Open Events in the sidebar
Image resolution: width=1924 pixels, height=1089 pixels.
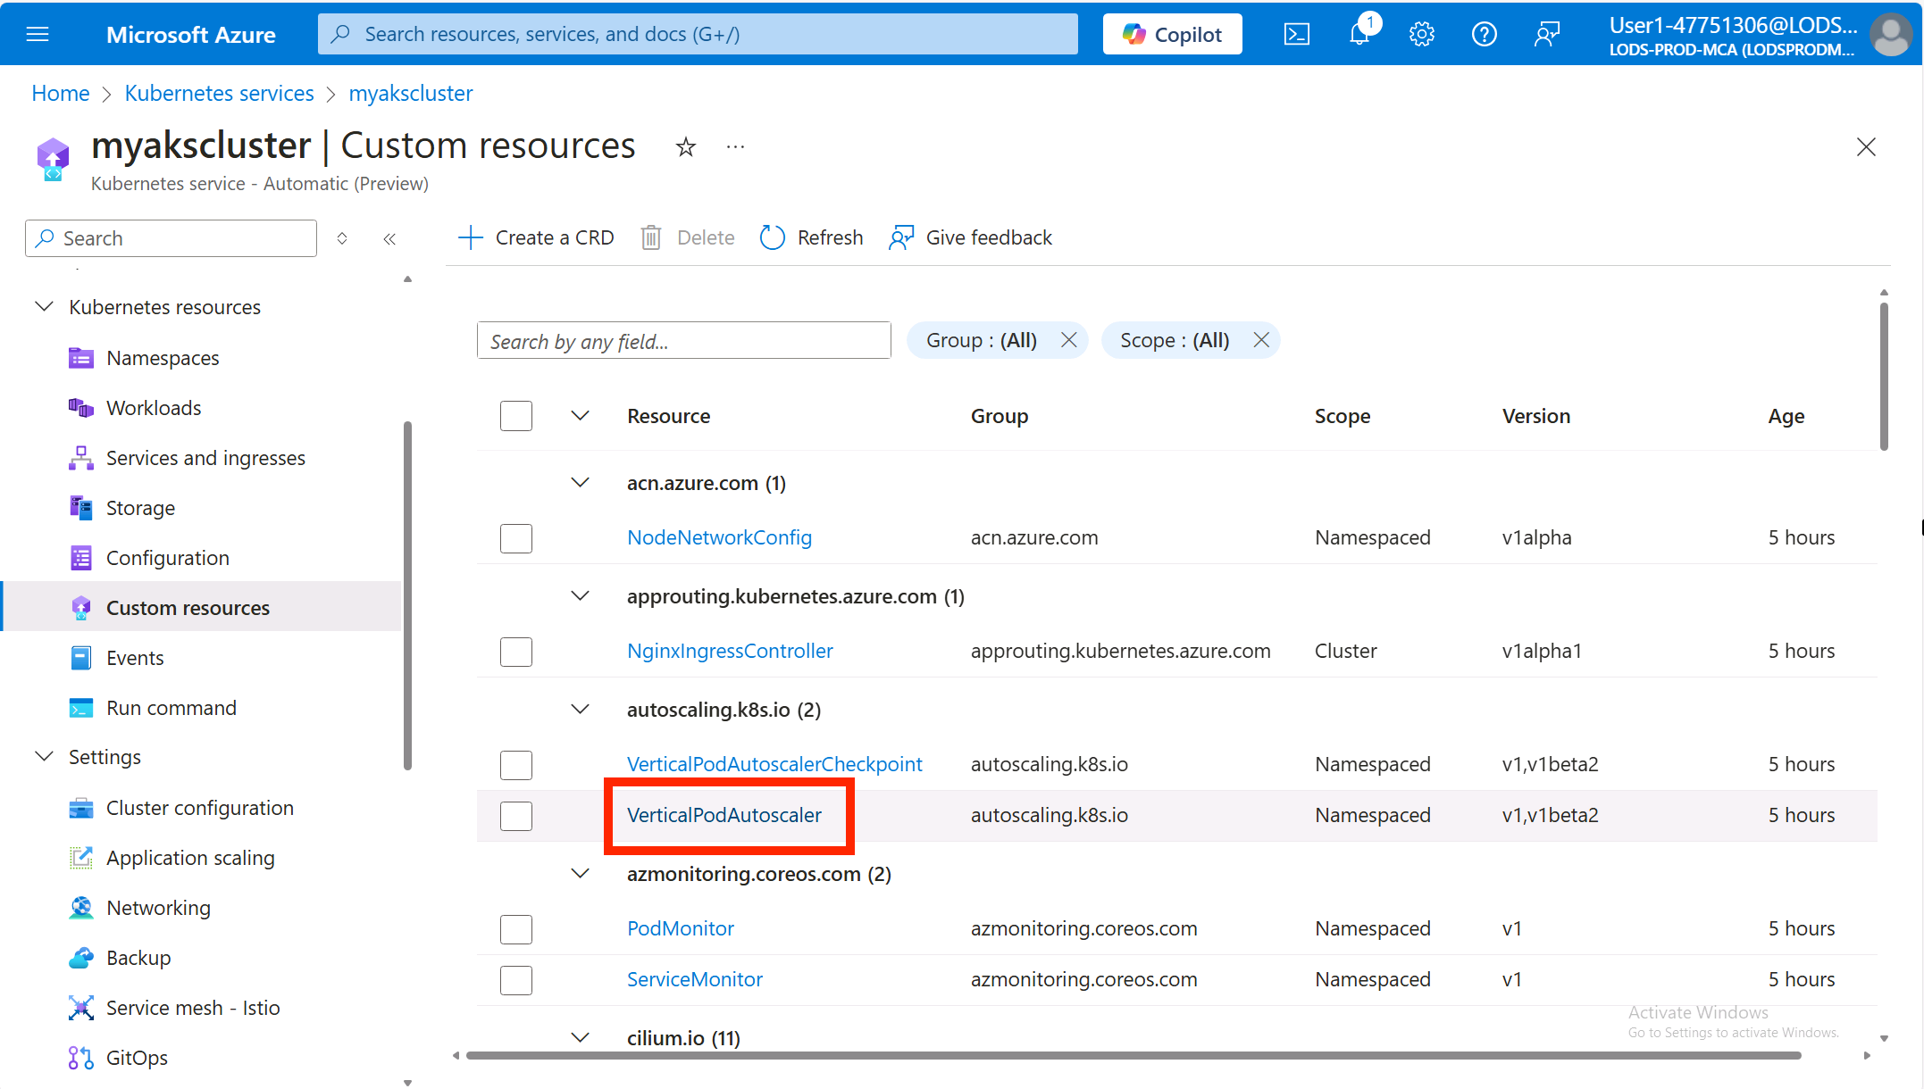pyautogui.click(x=135, y=658)
